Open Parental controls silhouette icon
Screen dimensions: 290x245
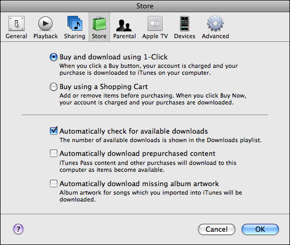click(x=124, y=25)
